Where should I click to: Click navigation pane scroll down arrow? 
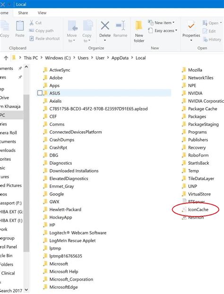[26, 290]
